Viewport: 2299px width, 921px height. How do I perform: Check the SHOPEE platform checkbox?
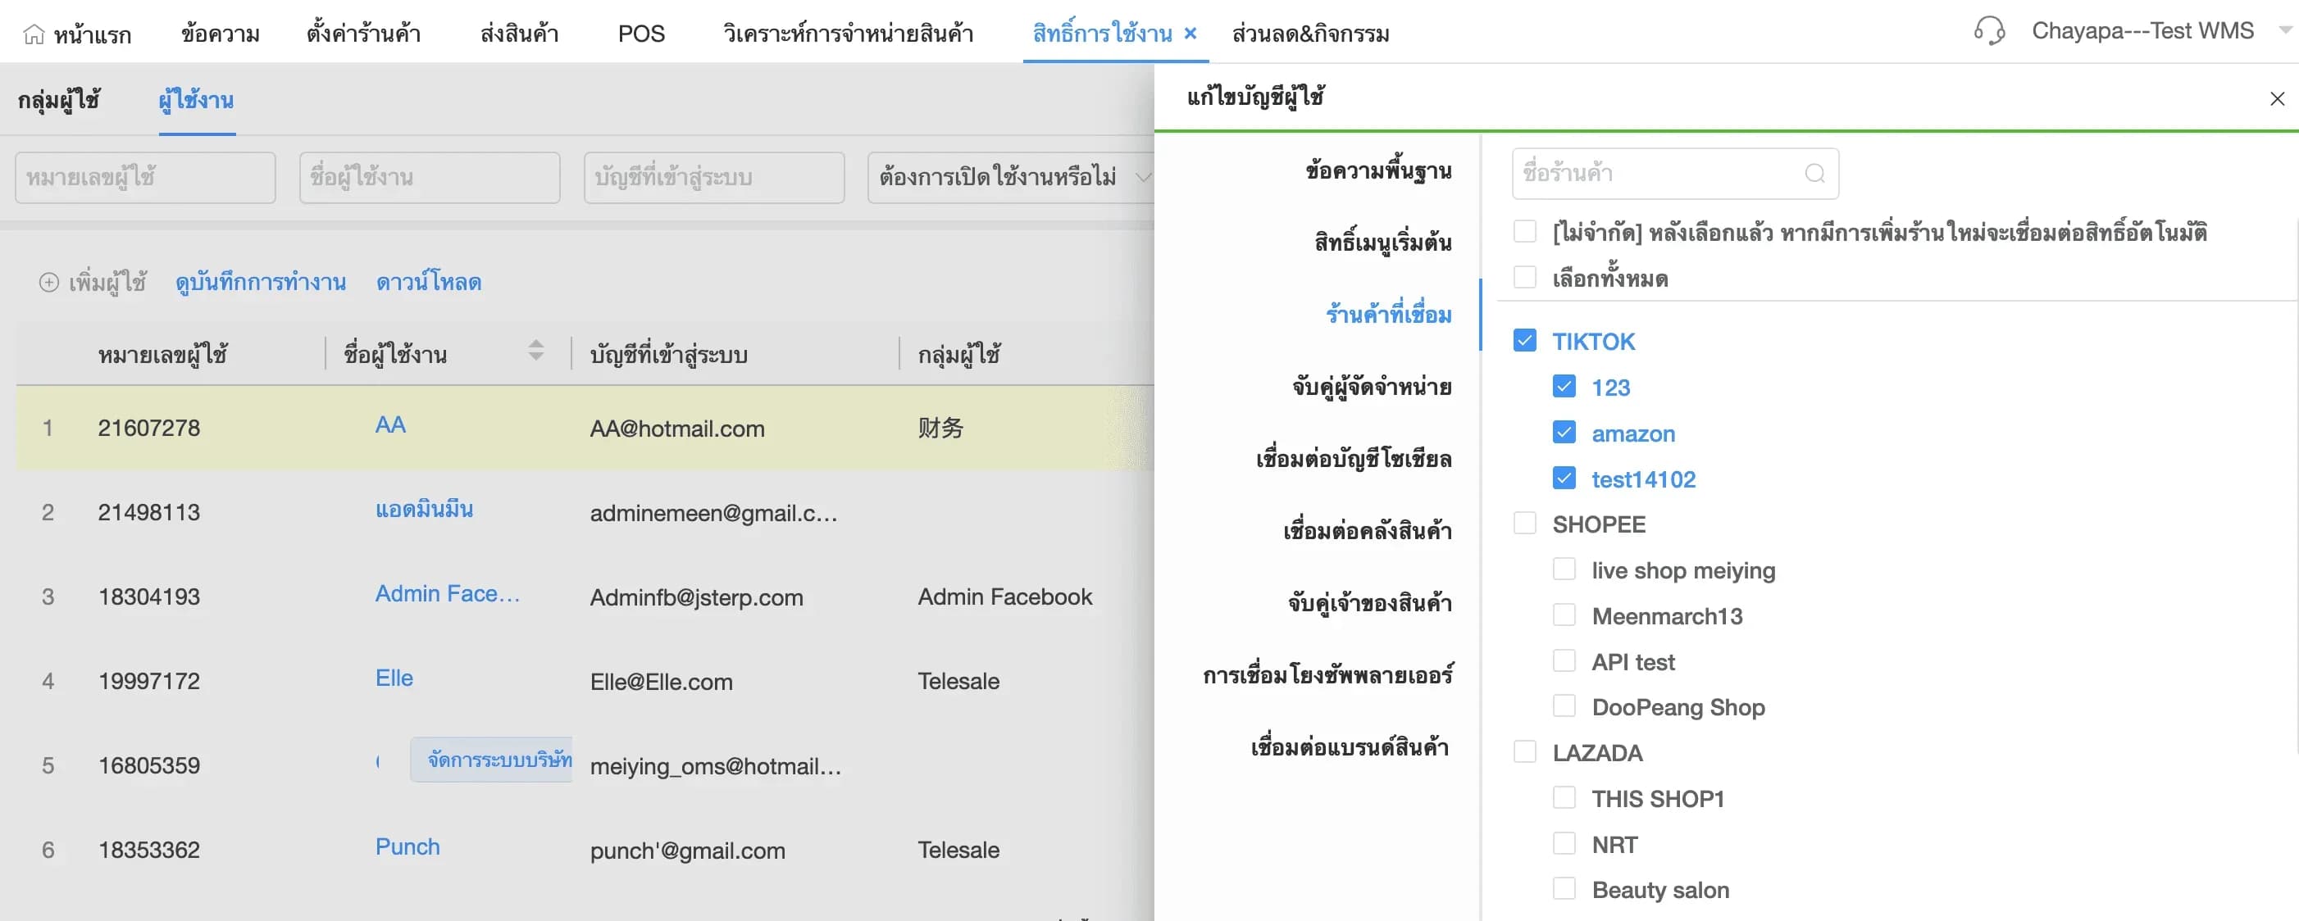coord(1524,524)
